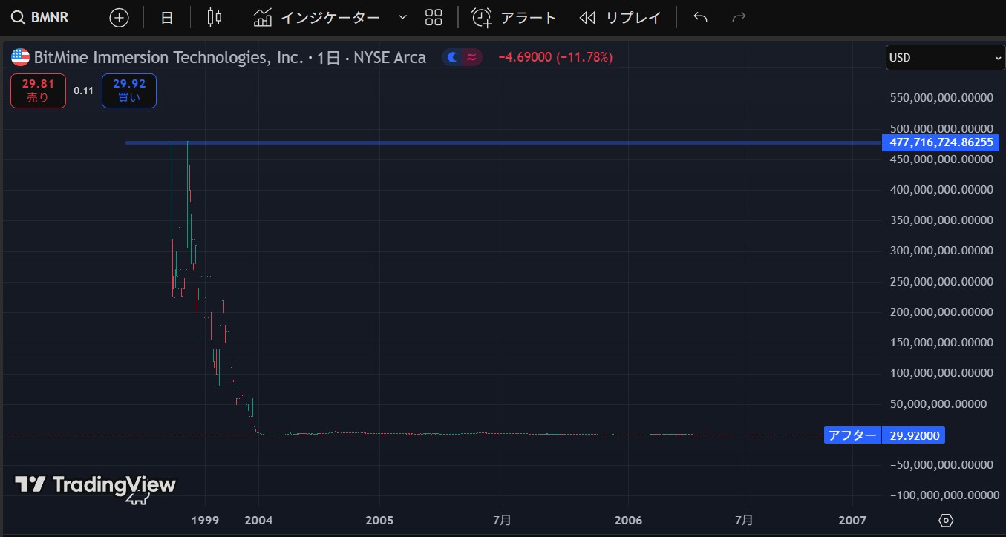Click the US flag symbol logo
This screenshot has width=1006, height=537.
pos(21,57)
